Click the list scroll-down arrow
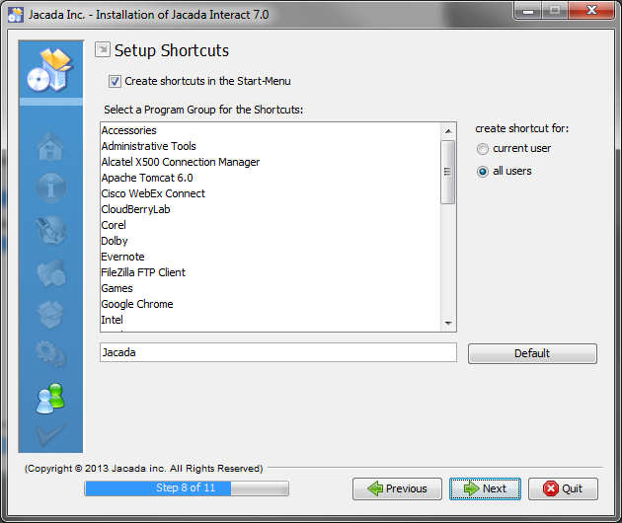The image size is (622, 523). coord(448,323)
